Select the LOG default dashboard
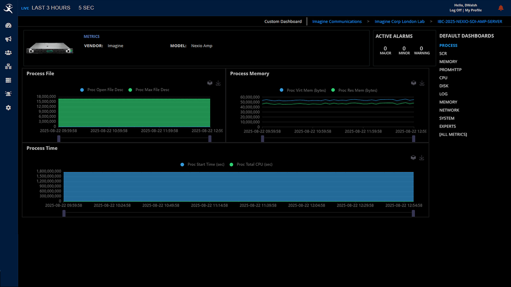 coord(443,94)
